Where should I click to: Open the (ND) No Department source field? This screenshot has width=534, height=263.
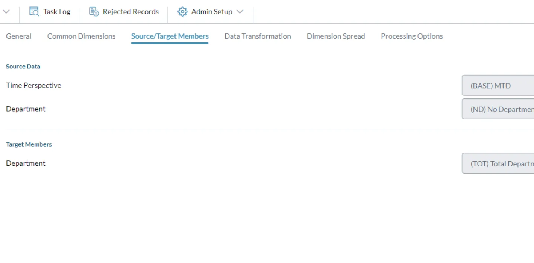[x=498, y=109]
